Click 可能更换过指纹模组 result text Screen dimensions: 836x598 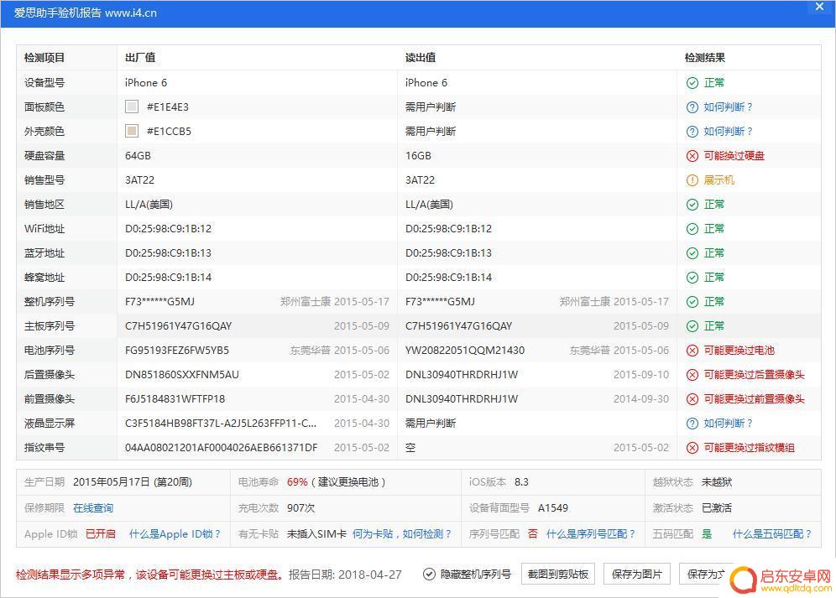[x=749, y=448]
